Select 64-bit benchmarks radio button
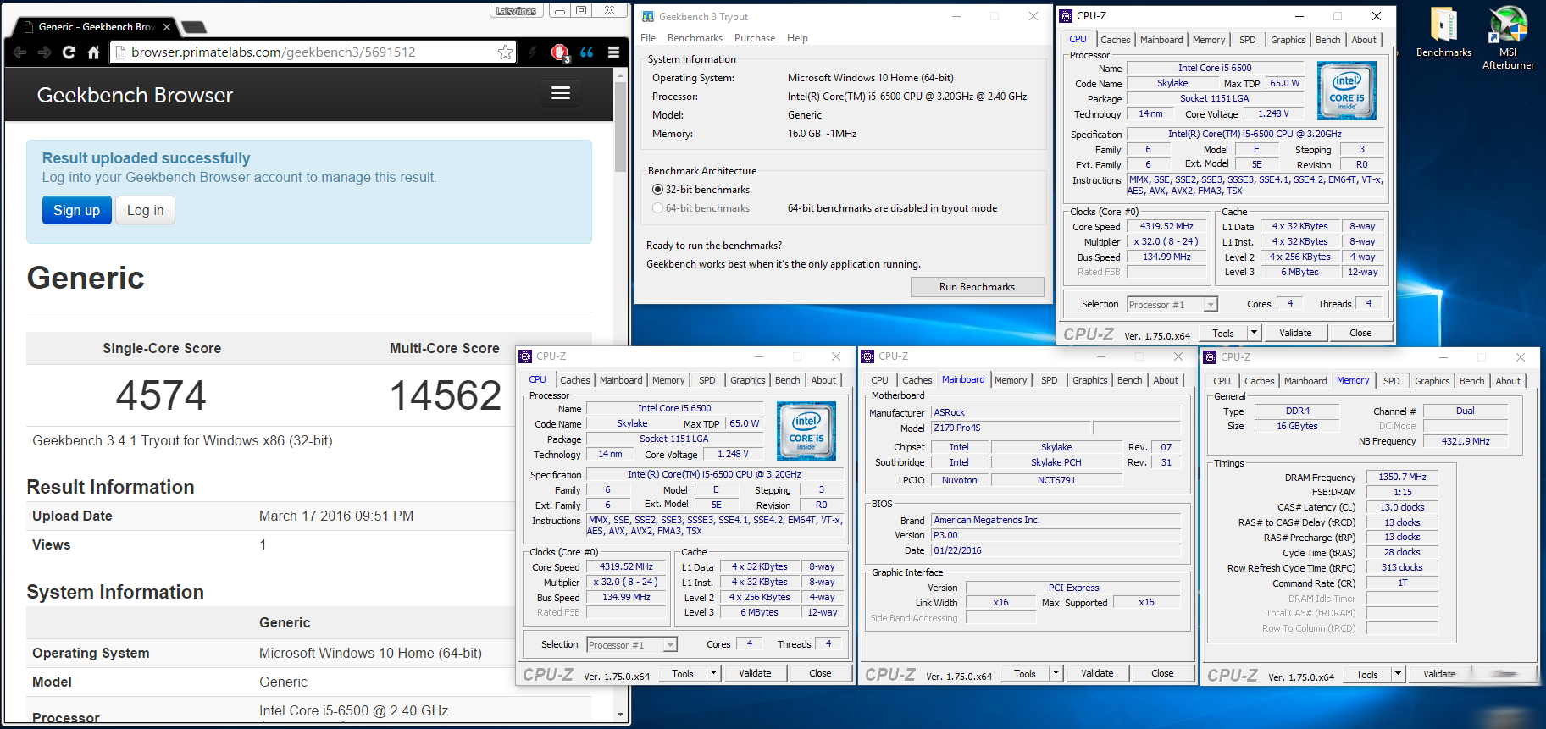The width and height of the screenshot is (1546, 729). [657, 208]
